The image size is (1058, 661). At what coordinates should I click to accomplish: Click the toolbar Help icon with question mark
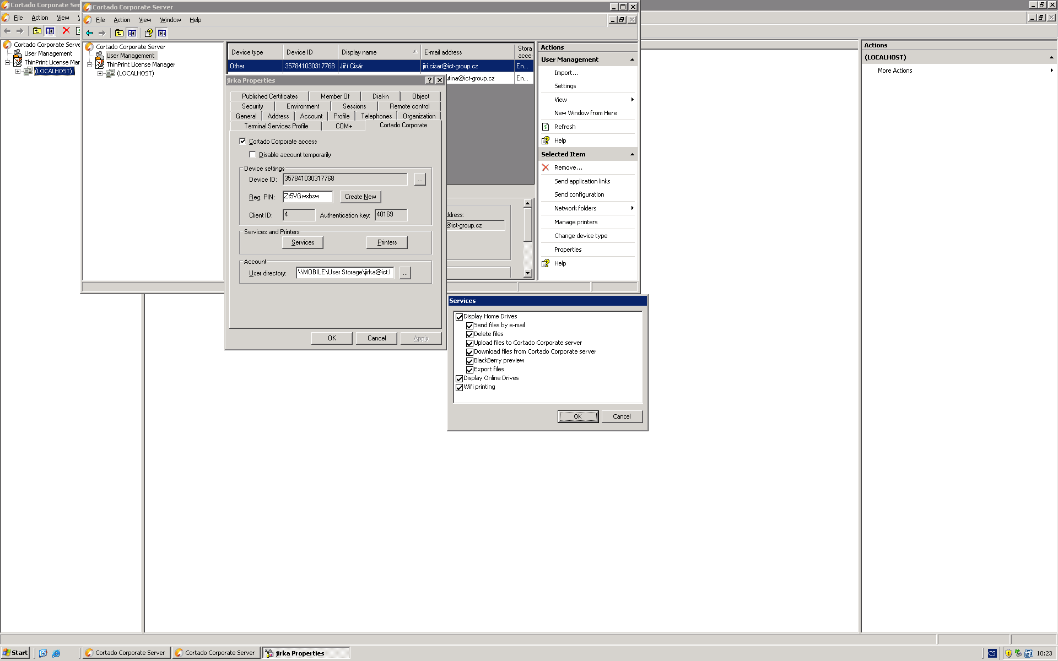coord(148,33)
